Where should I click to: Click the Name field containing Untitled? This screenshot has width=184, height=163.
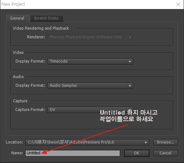click(x=73, y=153)
